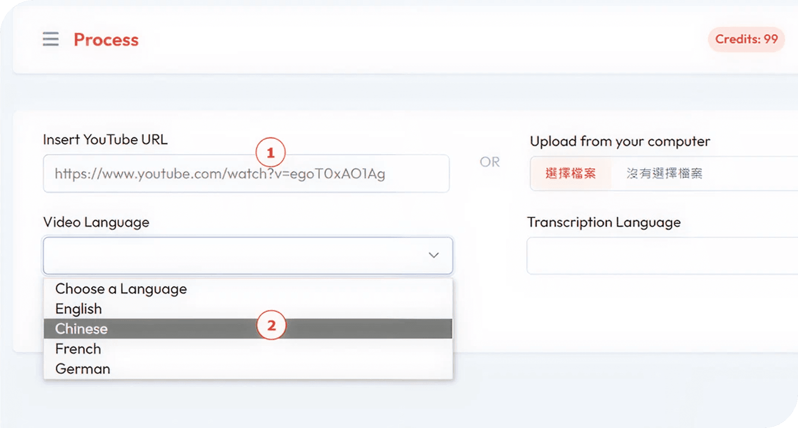Click the numbered step 2 marker
This screenshot has width=798, height=428.
(271, 325)
